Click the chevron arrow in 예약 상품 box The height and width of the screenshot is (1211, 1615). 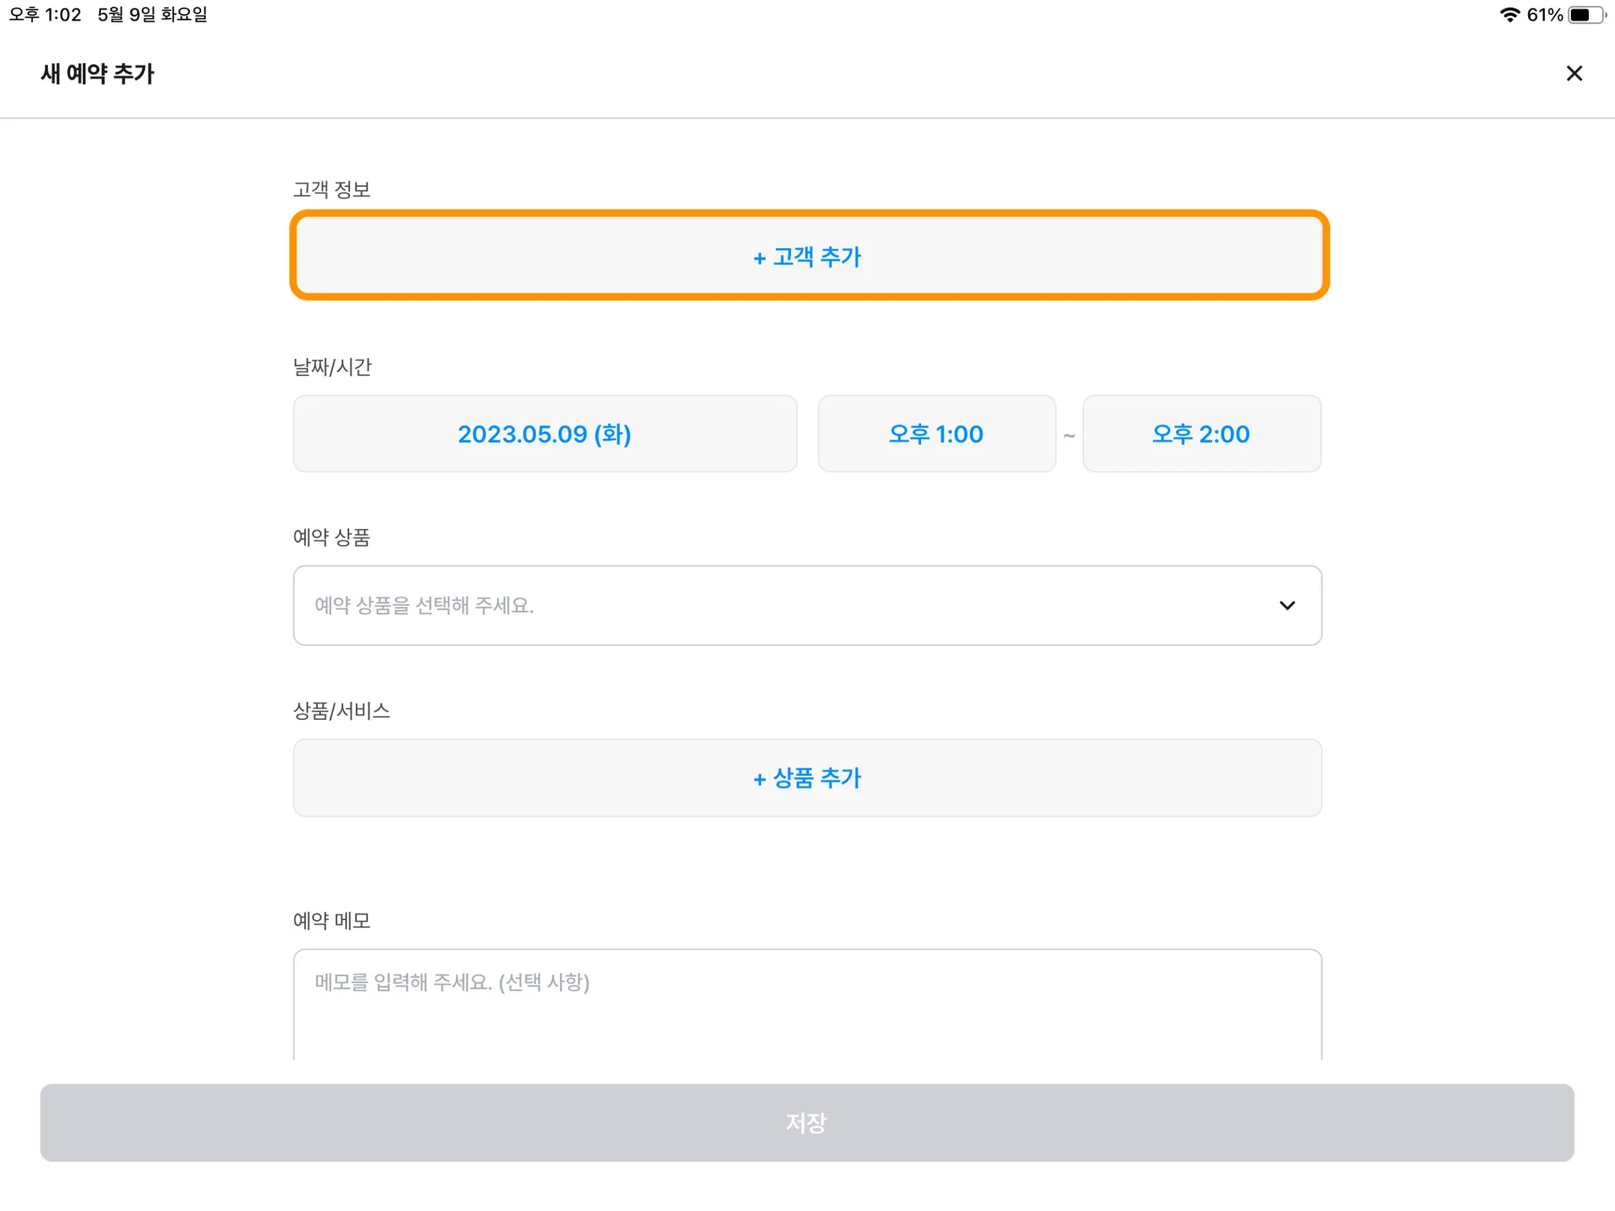point(1287,605)
